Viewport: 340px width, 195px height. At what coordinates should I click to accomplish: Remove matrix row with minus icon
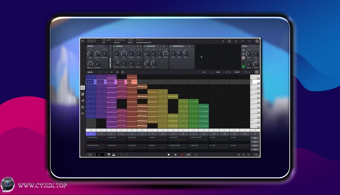point(117,72)
